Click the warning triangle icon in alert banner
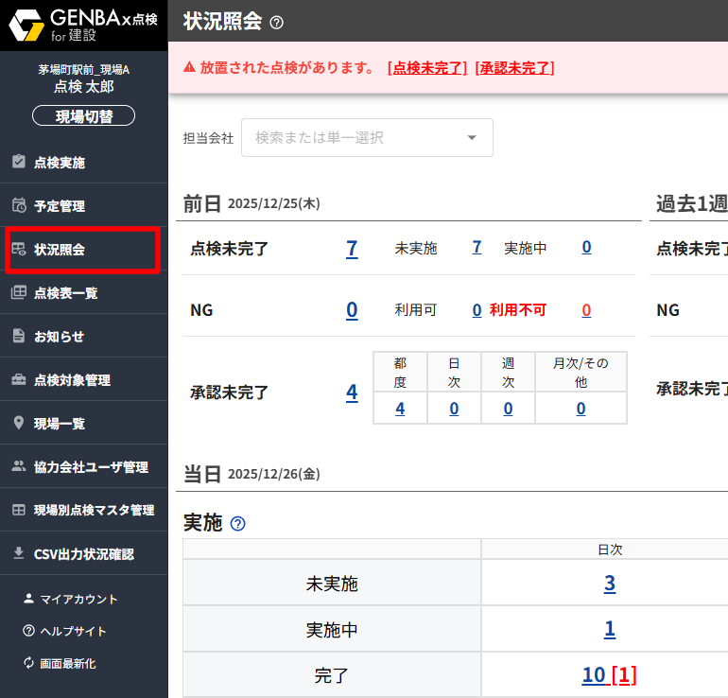The width and height of the screenshot is (728, 698). tap(189, 67)
